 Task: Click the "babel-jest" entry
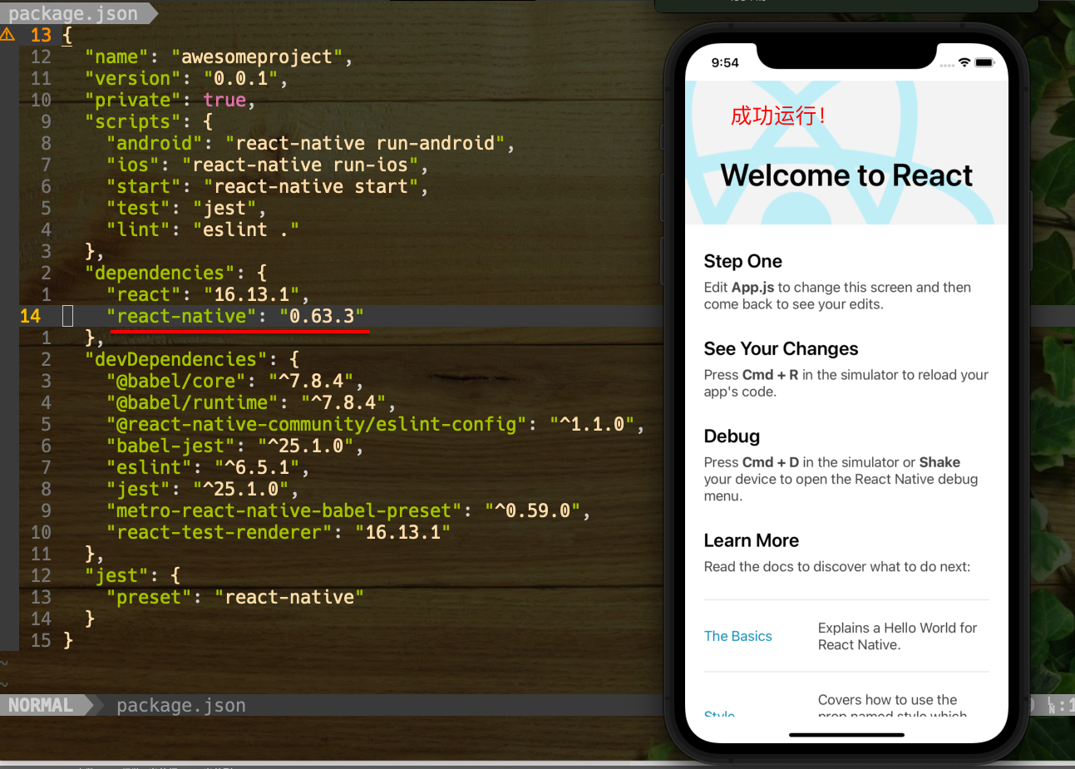click(x=235, y=446)
